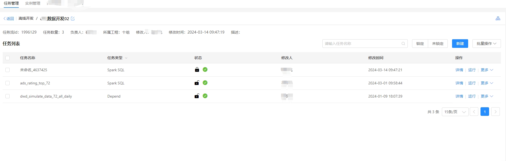Tick the select-all checkbox in table header
Image resolution: width=506 pixels, height=161 pixels.
pyautogui.click(x=8, y=58)
